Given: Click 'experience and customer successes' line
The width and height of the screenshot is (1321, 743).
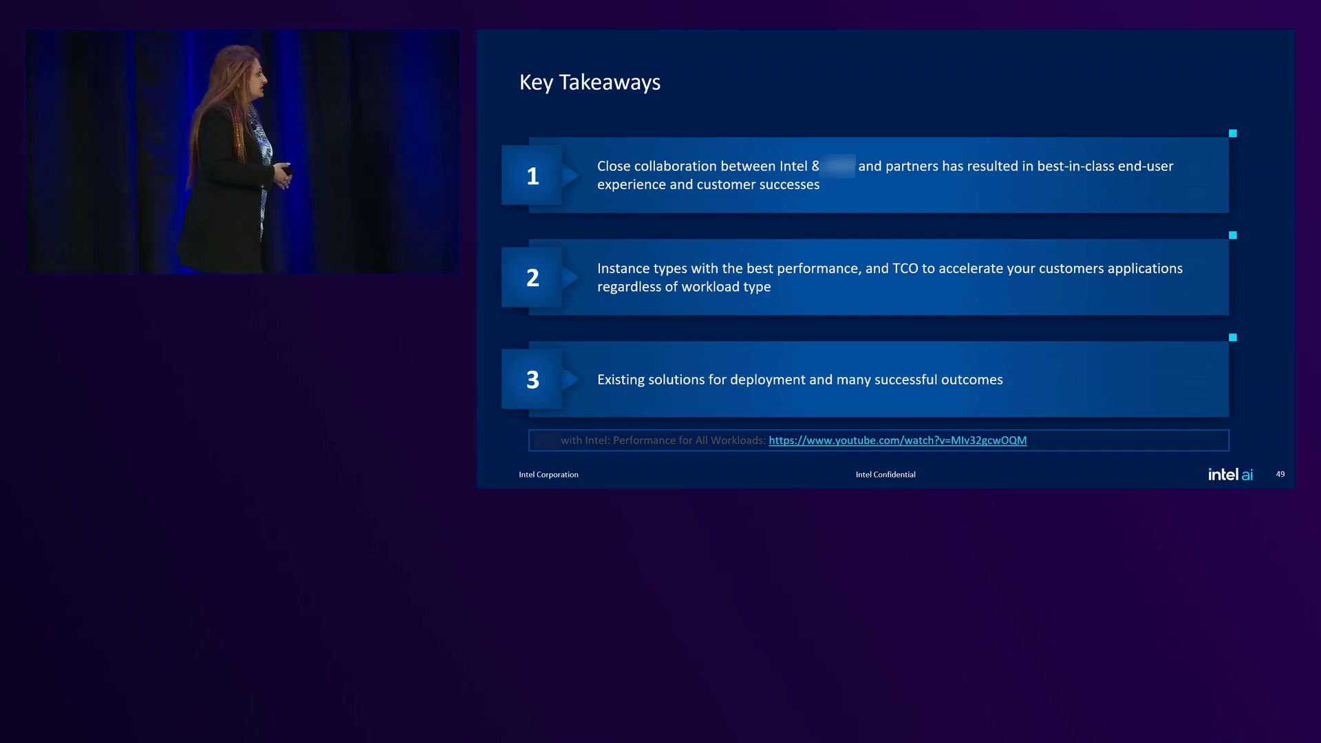Looking at the screenshot, I should 708,184.
